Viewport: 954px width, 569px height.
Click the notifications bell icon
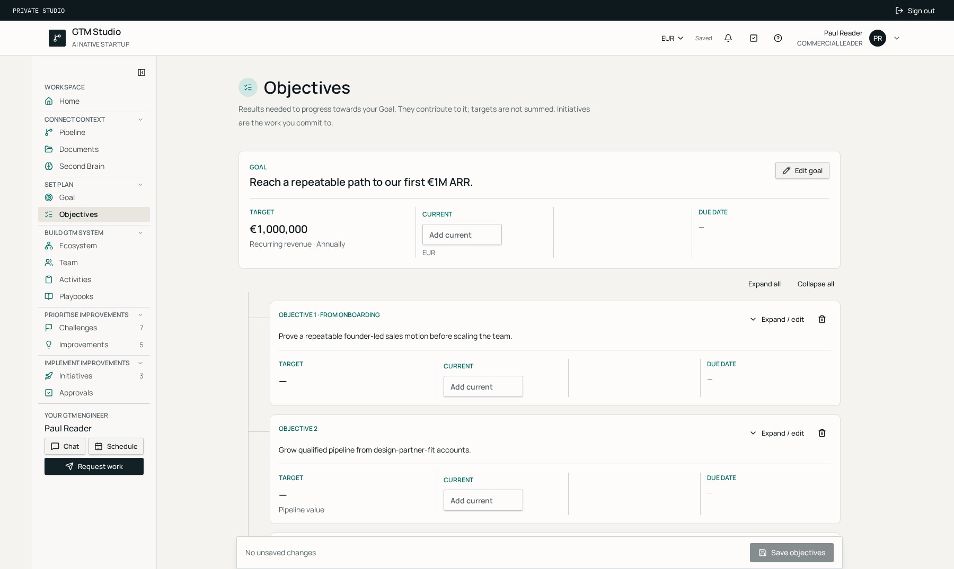tap(728, 38)
